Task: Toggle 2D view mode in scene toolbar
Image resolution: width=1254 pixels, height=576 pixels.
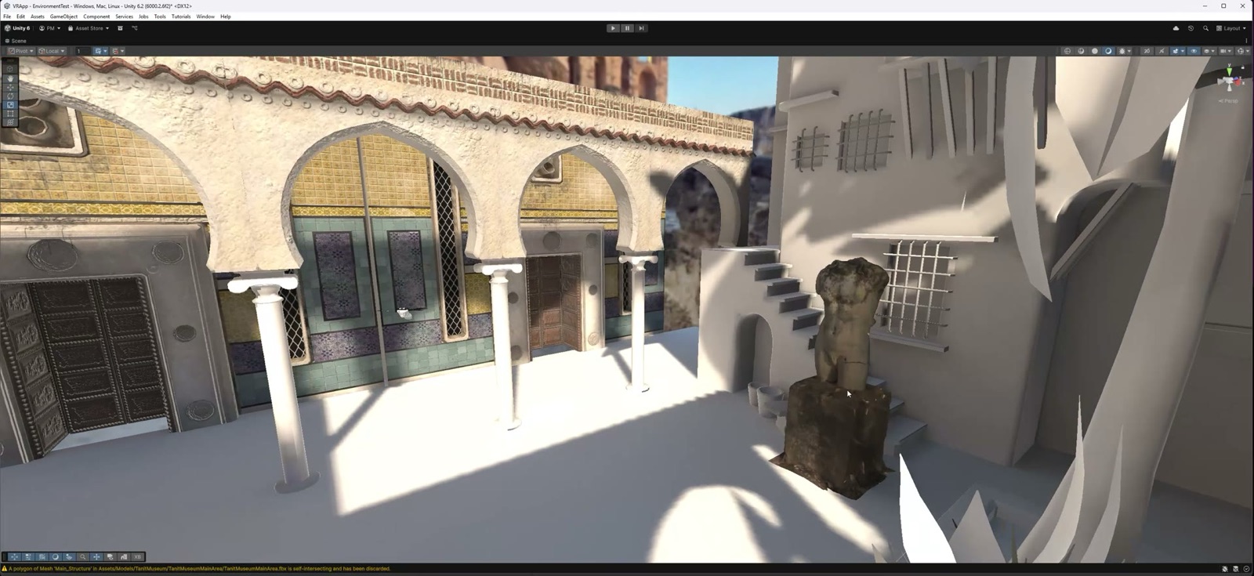Action: point(1147,51)
